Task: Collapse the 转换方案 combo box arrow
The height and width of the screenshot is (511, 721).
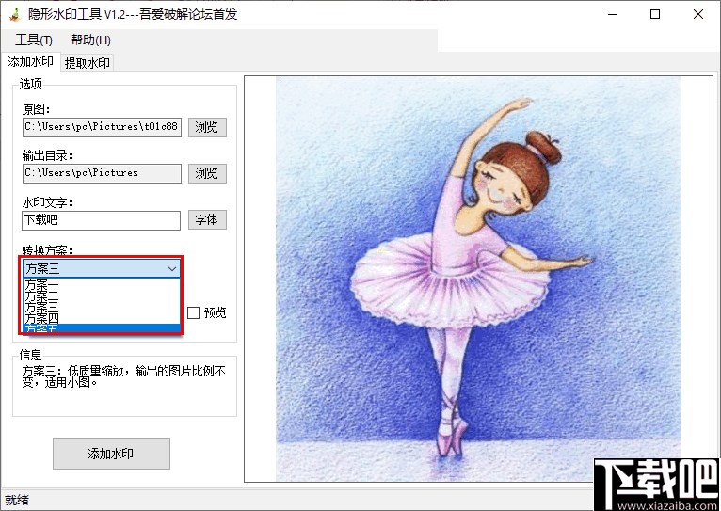Action: point(172,269)
